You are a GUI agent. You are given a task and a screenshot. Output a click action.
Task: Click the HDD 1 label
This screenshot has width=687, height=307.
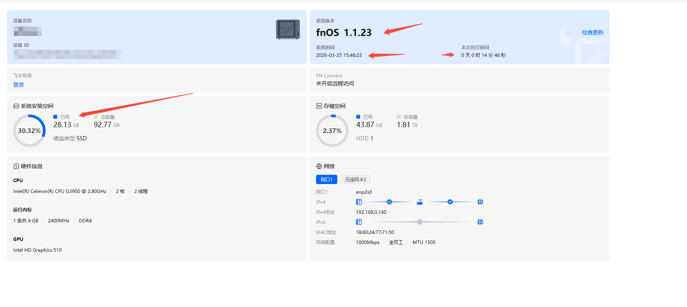click(x=365, y=138)
